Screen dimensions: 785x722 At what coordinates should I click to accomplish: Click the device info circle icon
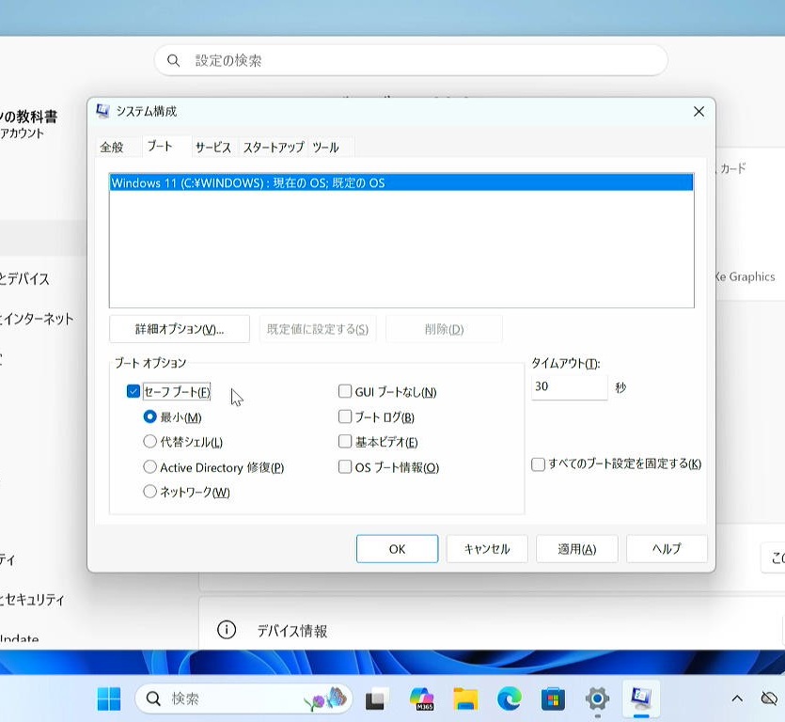[x=227, y=629]
